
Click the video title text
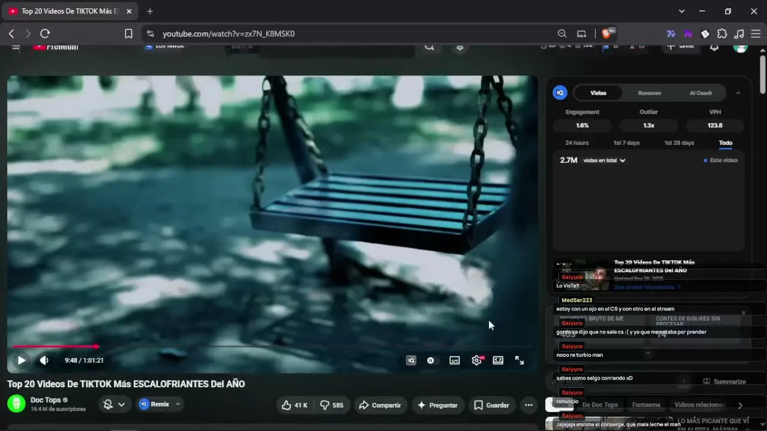[126, 384]
